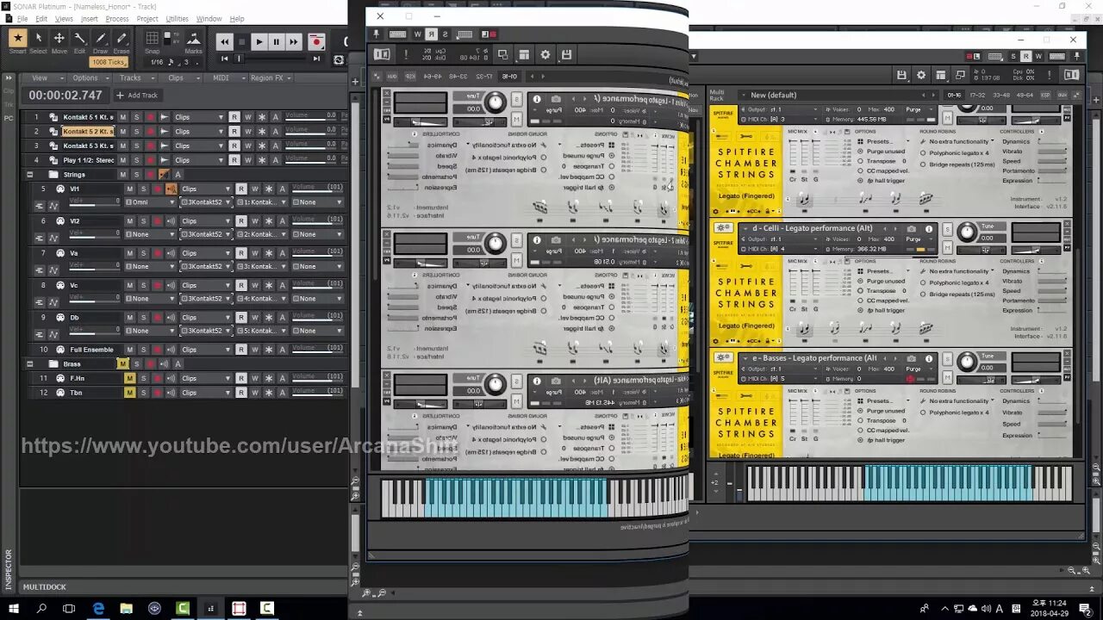Viewport: 1103px width, 620px height.
Task: Open the Tracks dropdown menu
Action: pos(134,77)
